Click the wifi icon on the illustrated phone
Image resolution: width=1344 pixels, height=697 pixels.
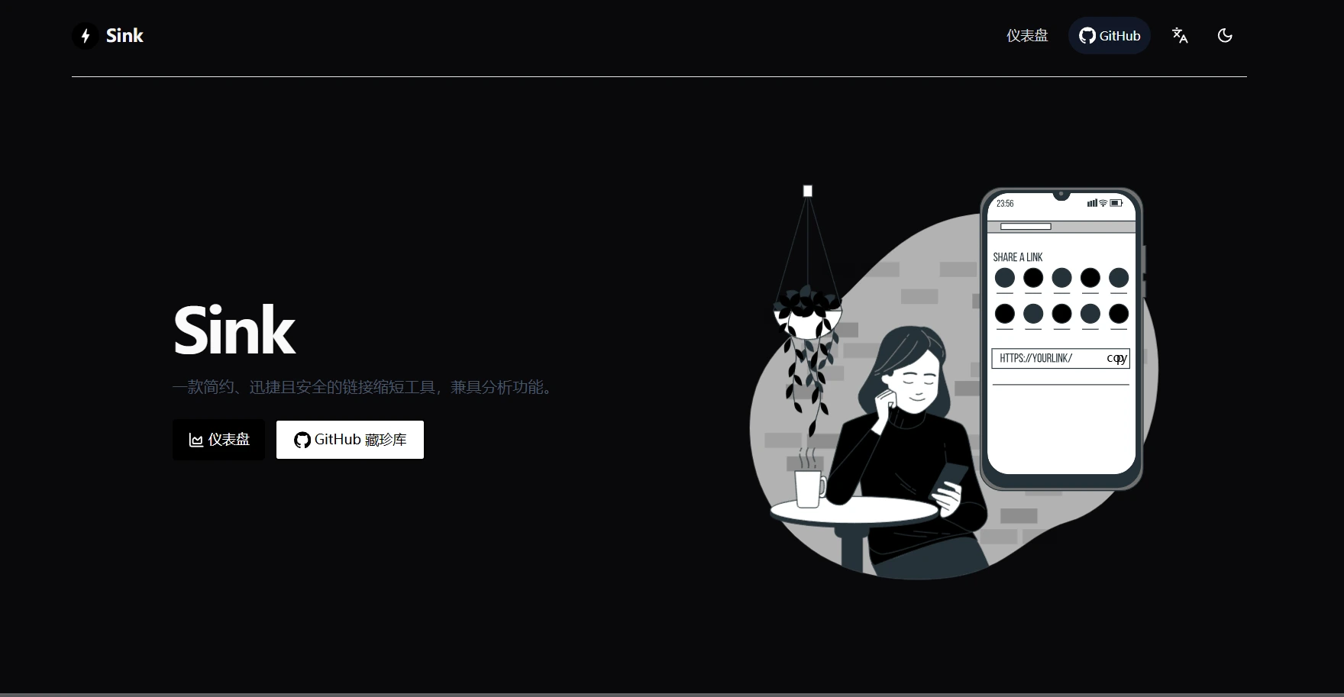coord(1103,203)
